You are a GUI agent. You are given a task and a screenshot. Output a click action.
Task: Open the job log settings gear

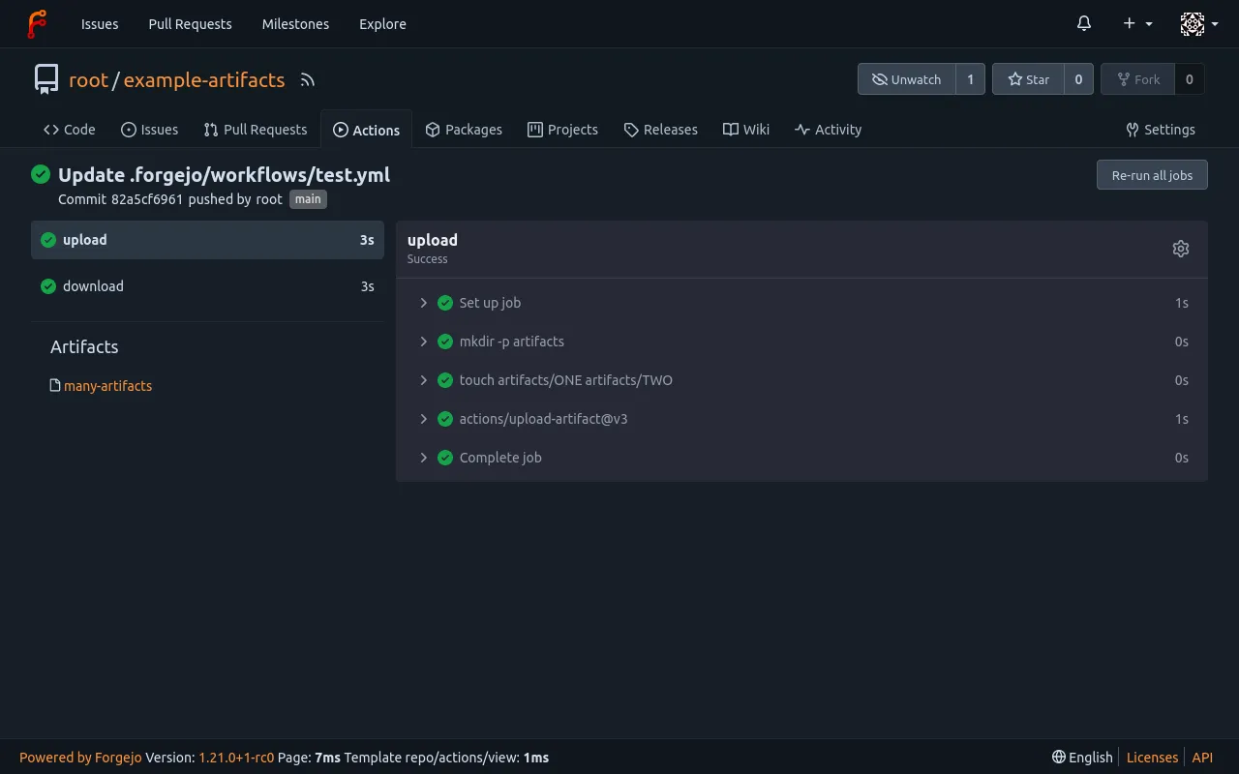[x=1180, y=249]
